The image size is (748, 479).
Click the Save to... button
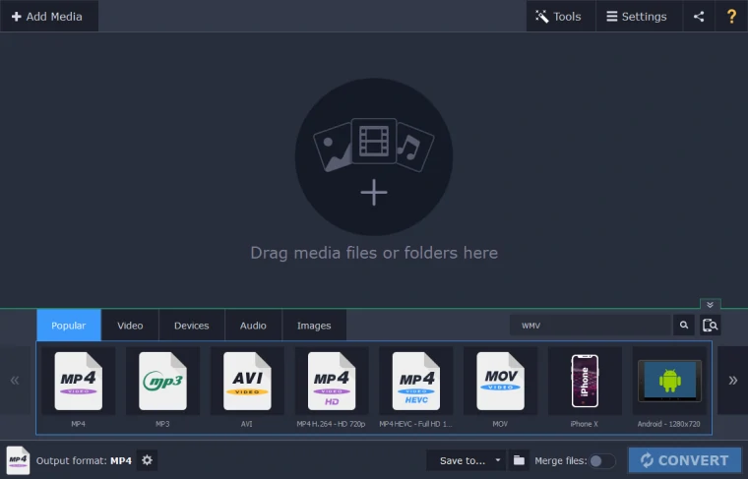[463, 460]
